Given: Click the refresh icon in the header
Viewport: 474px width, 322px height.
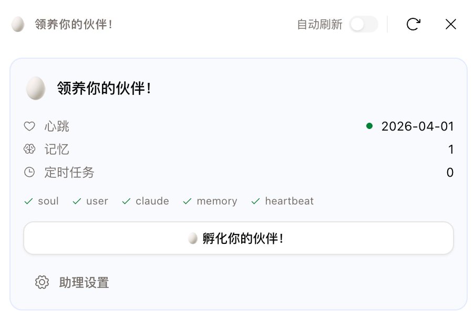Looking at the screenshot, I should 413,24.
